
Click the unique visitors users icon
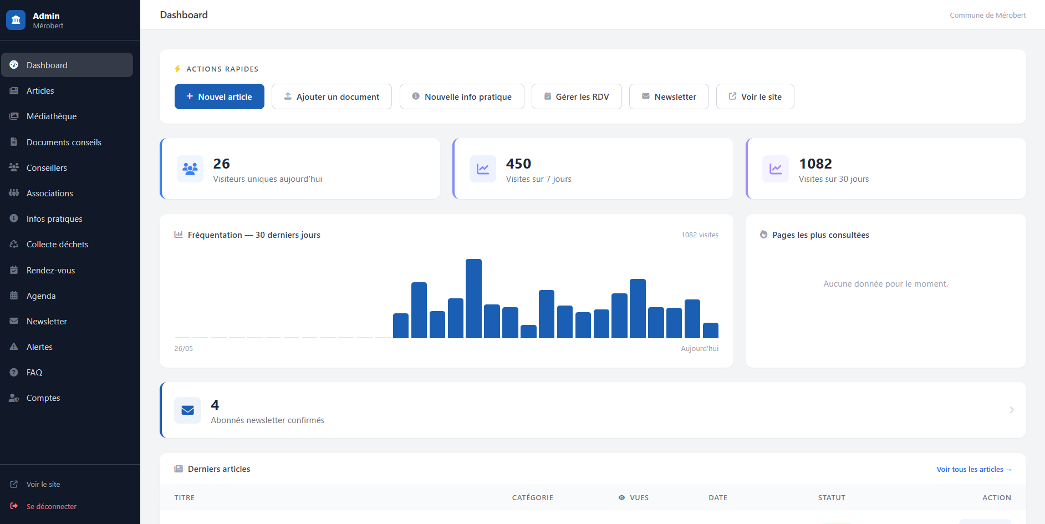[x=190, y=169]
